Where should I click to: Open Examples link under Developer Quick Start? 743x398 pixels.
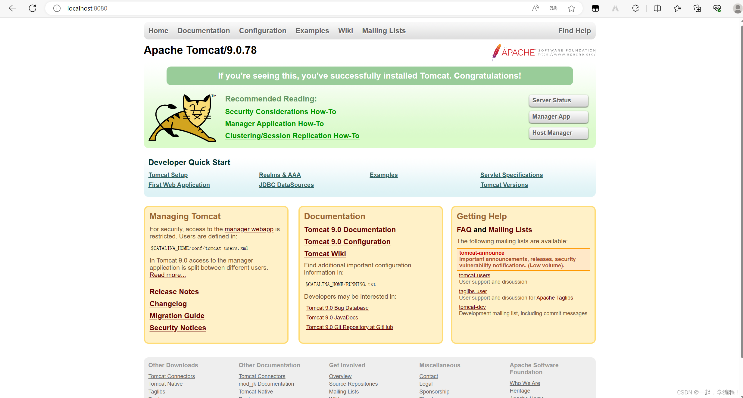click(x=383, y=175)
